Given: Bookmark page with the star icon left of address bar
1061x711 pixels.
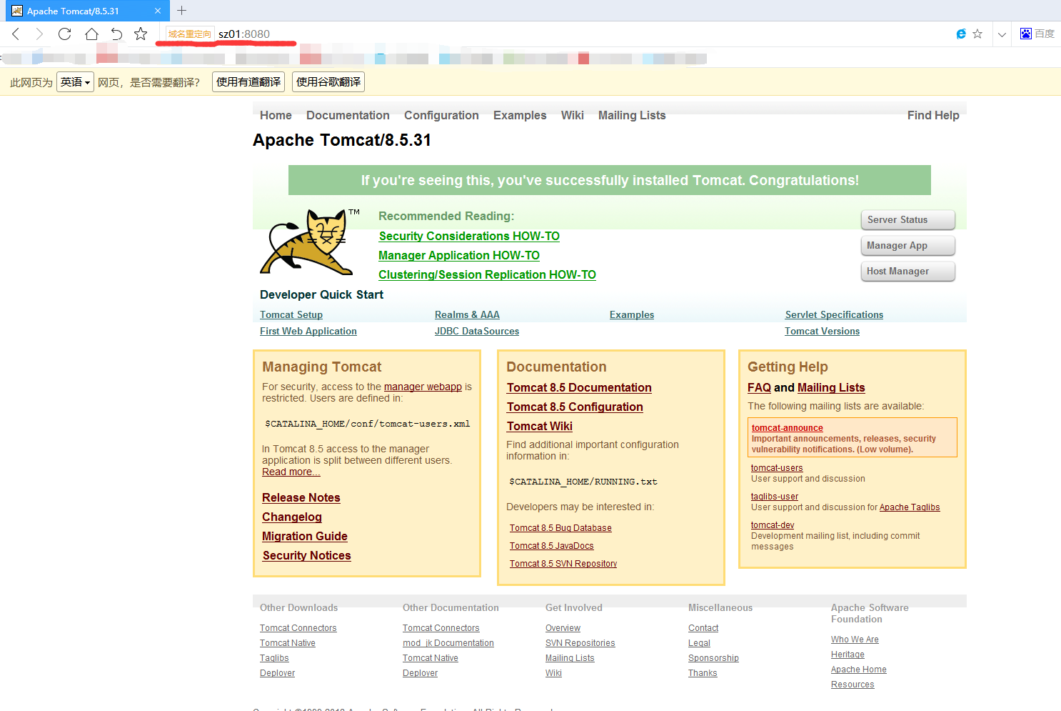Looking at the screenshot, I should pos(141,34).
